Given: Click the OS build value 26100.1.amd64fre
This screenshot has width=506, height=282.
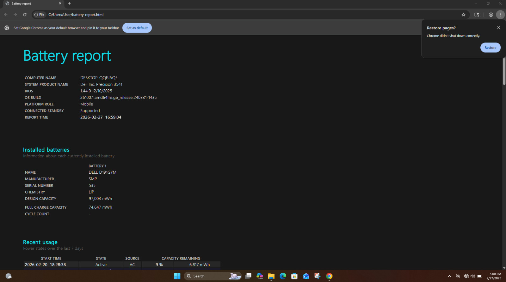Looking at the screenshot, I should coord(118,98).
